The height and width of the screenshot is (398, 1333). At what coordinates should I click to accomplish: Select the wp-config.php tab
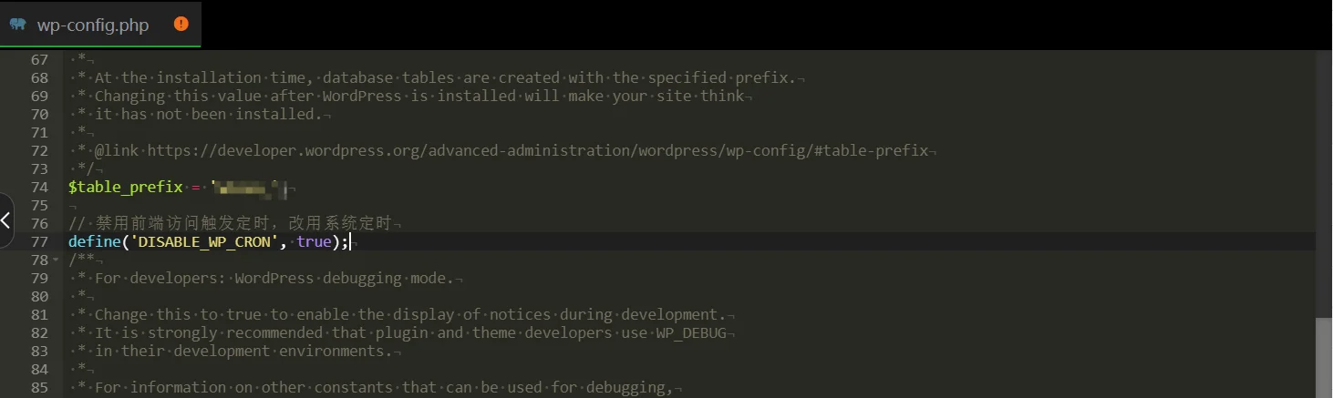pyautogui.click(x=100, y=25)
